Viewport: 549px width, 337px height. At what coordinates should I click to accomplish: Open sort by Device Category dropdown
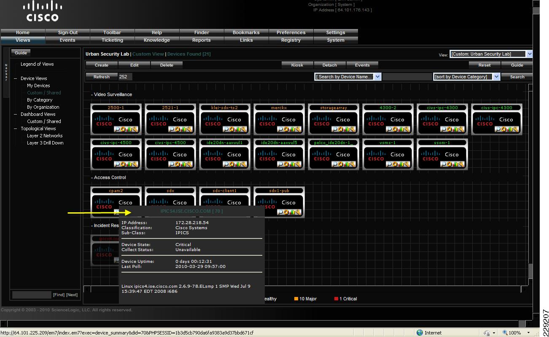coord(467,77)
